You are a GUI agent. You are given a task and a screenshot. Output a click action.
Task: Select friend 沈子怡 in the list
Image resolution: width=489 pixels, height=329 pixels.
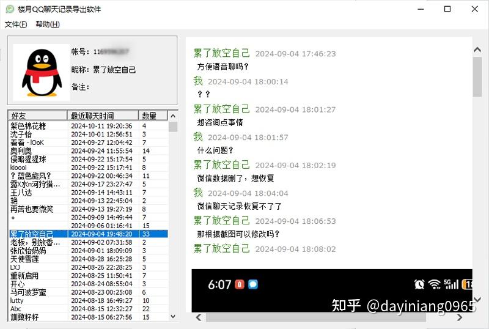pyautogui.click(x=21, y=134)
